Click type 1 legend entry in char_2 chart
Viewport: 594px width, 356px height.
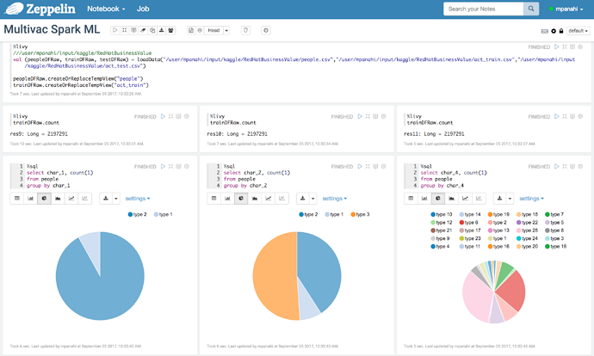tap(334, 214)
